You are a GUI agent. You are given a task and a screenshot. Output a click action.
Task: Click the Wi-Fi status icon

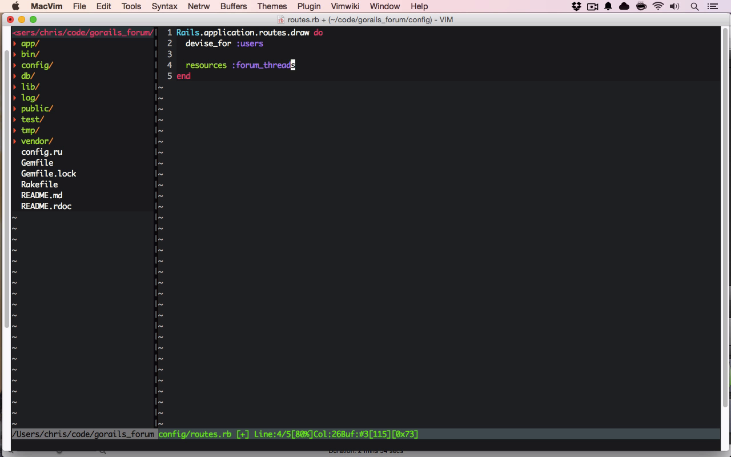coord(658,6)
